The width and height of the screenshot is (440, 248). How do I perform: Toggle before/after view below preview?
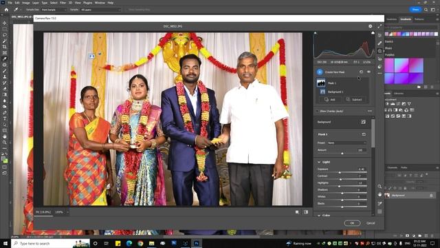pyautogui.click(x=306, y=212)
